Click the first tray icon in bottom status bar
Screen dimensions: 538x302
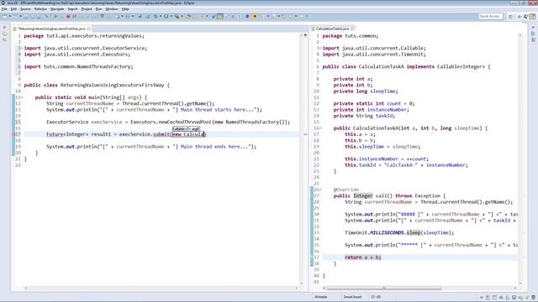pyautogui.click(x=482, y=297)
